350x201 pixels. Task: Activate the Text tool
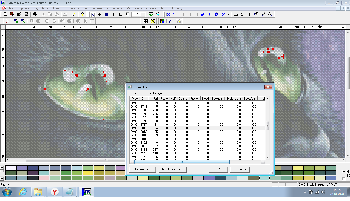click(x=249, y=14)
